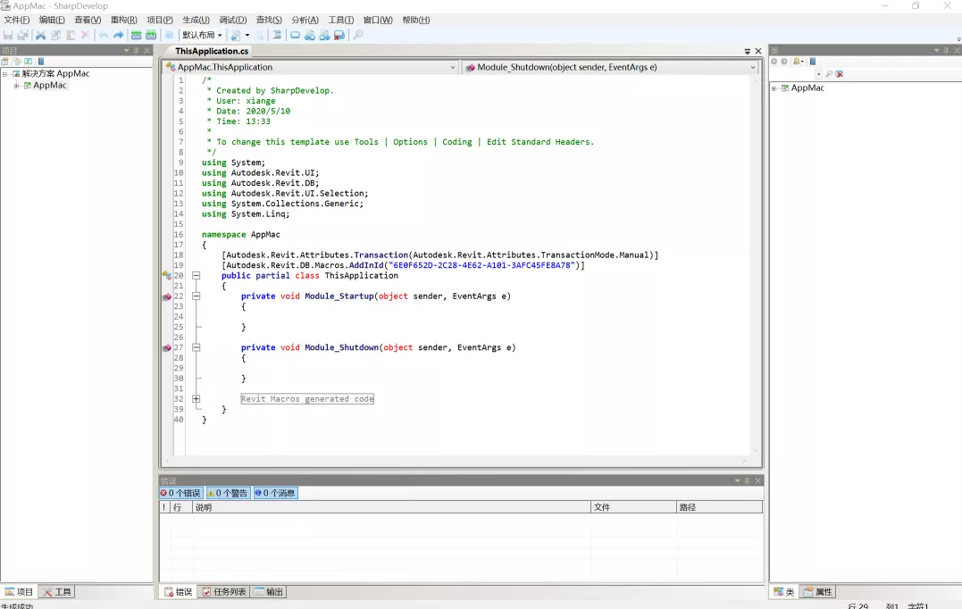Switch to the 任务列表 task list tab

[x=224, y=592]
